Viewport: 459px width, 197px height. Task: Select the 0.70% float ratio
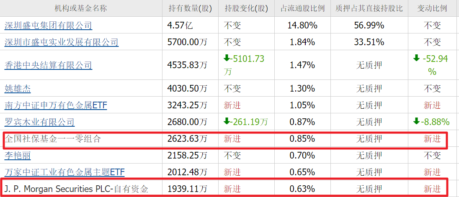(302, 156)
